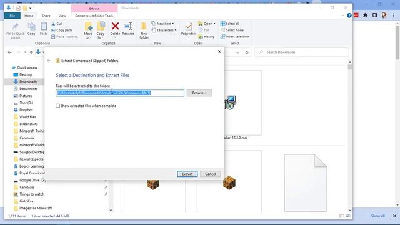Open the File menu tab

click(x=12, y=16)
